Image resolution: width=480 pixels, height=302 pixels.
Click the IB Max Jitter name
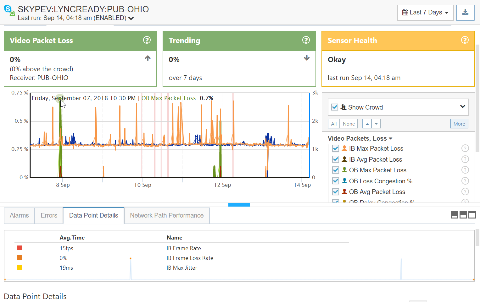tap(182, 268)
